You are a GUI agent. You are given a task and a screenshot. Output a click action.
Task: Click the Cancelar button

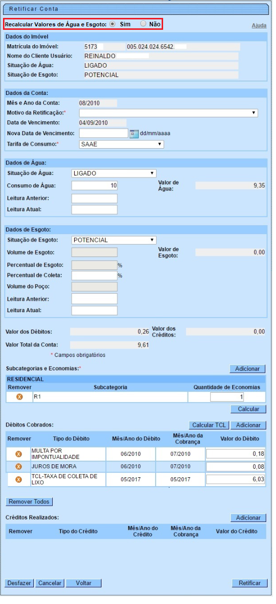coord(50,583)
